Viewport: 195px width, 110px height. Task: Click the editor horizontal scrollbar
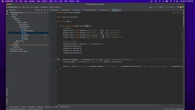[x=108, y=105]
